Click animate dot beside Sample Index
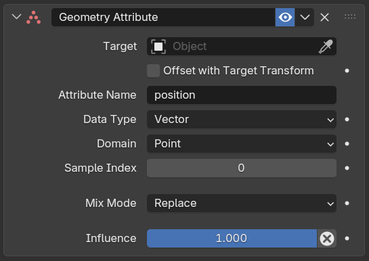 click(x=347, y=168)
